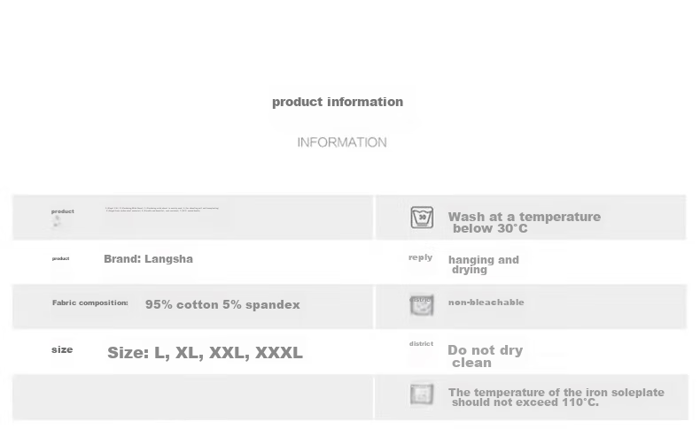Click the 30° wash tub icon
The height and width of the screenshot is (429, 700).
pyautogui.click(x=423, y=217)
